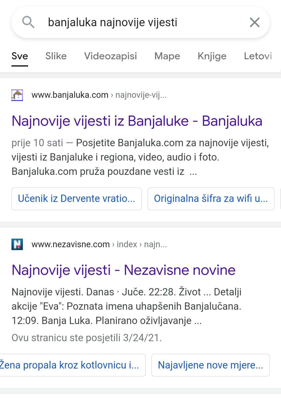The image size is (281, 398).
Task: Clear the search query with X
Action: click(254, 22)
